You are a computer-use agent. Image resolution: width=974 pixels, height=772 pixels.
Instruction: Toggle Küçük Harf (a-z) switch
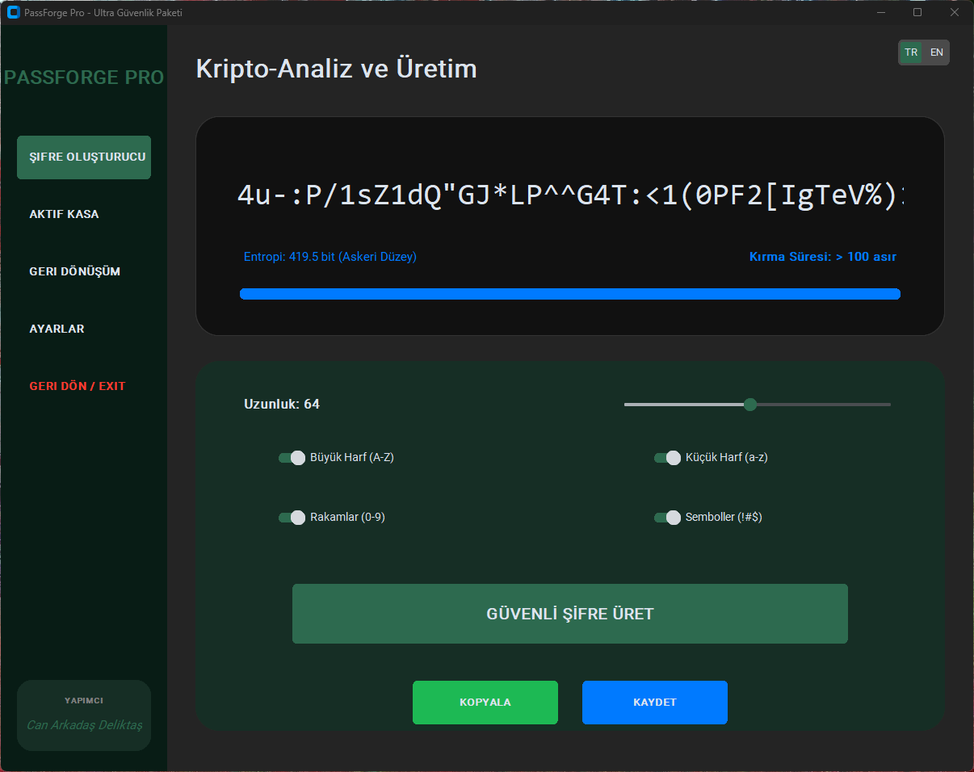[667, 458]
